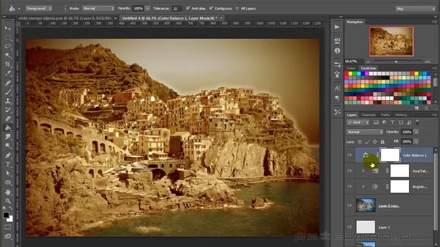Select the Dodge tool
Viewport: 440px width, 247px height.
point(8,146)
